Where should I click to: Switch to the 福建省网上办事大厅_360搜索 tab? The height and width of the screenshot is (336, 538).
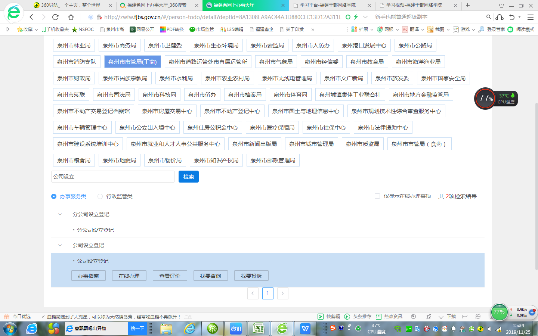coord(157,5)
